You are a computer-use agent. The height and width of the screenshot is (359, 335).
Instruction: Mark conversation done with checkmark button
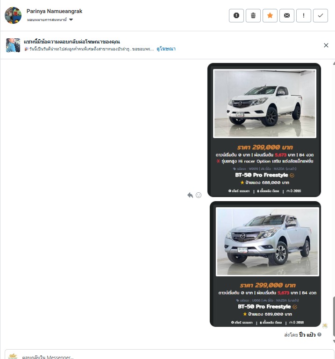pyautogui.click(x=321, y=15)
